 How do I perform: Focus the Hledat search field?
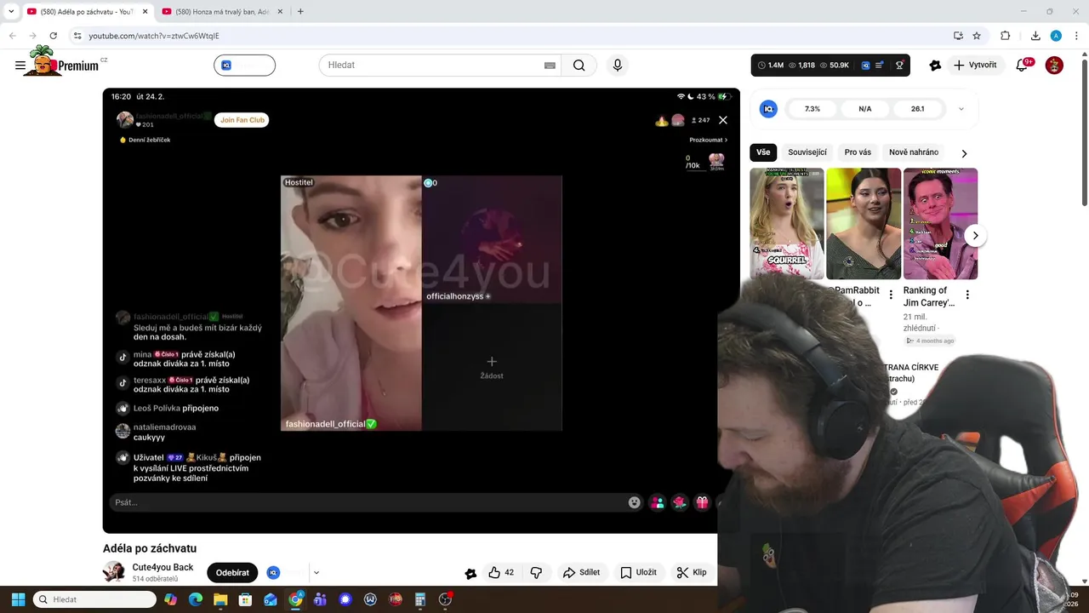(432, 66)
